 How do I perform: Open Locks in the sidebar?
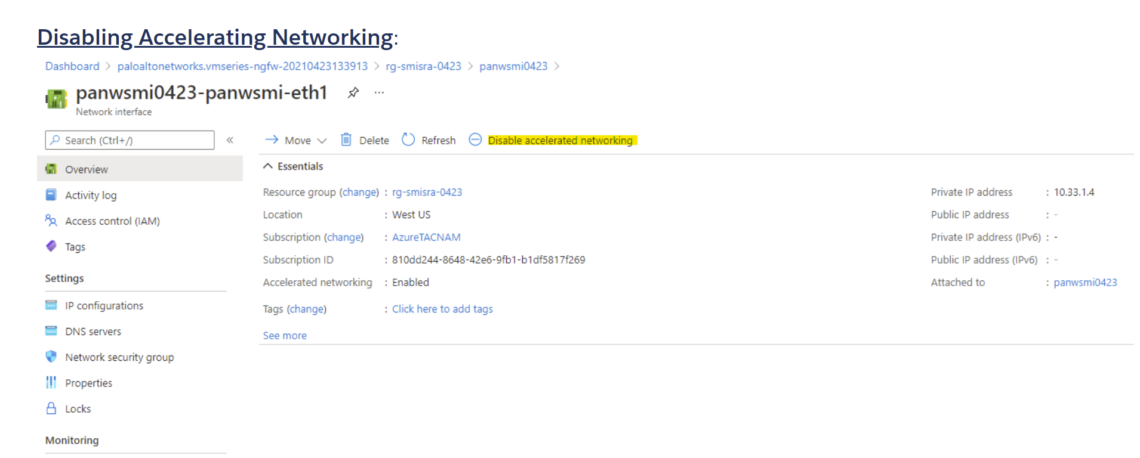click(x=78, y=409)
